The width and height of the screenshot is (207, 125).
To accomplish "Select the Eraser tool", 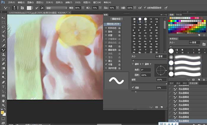I will tap(3, 64).
